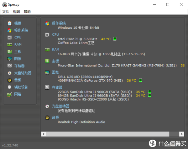Open the 图像 heading in summary panel
Viewport: 188px width, 149px height.
[x=55, y=72]
